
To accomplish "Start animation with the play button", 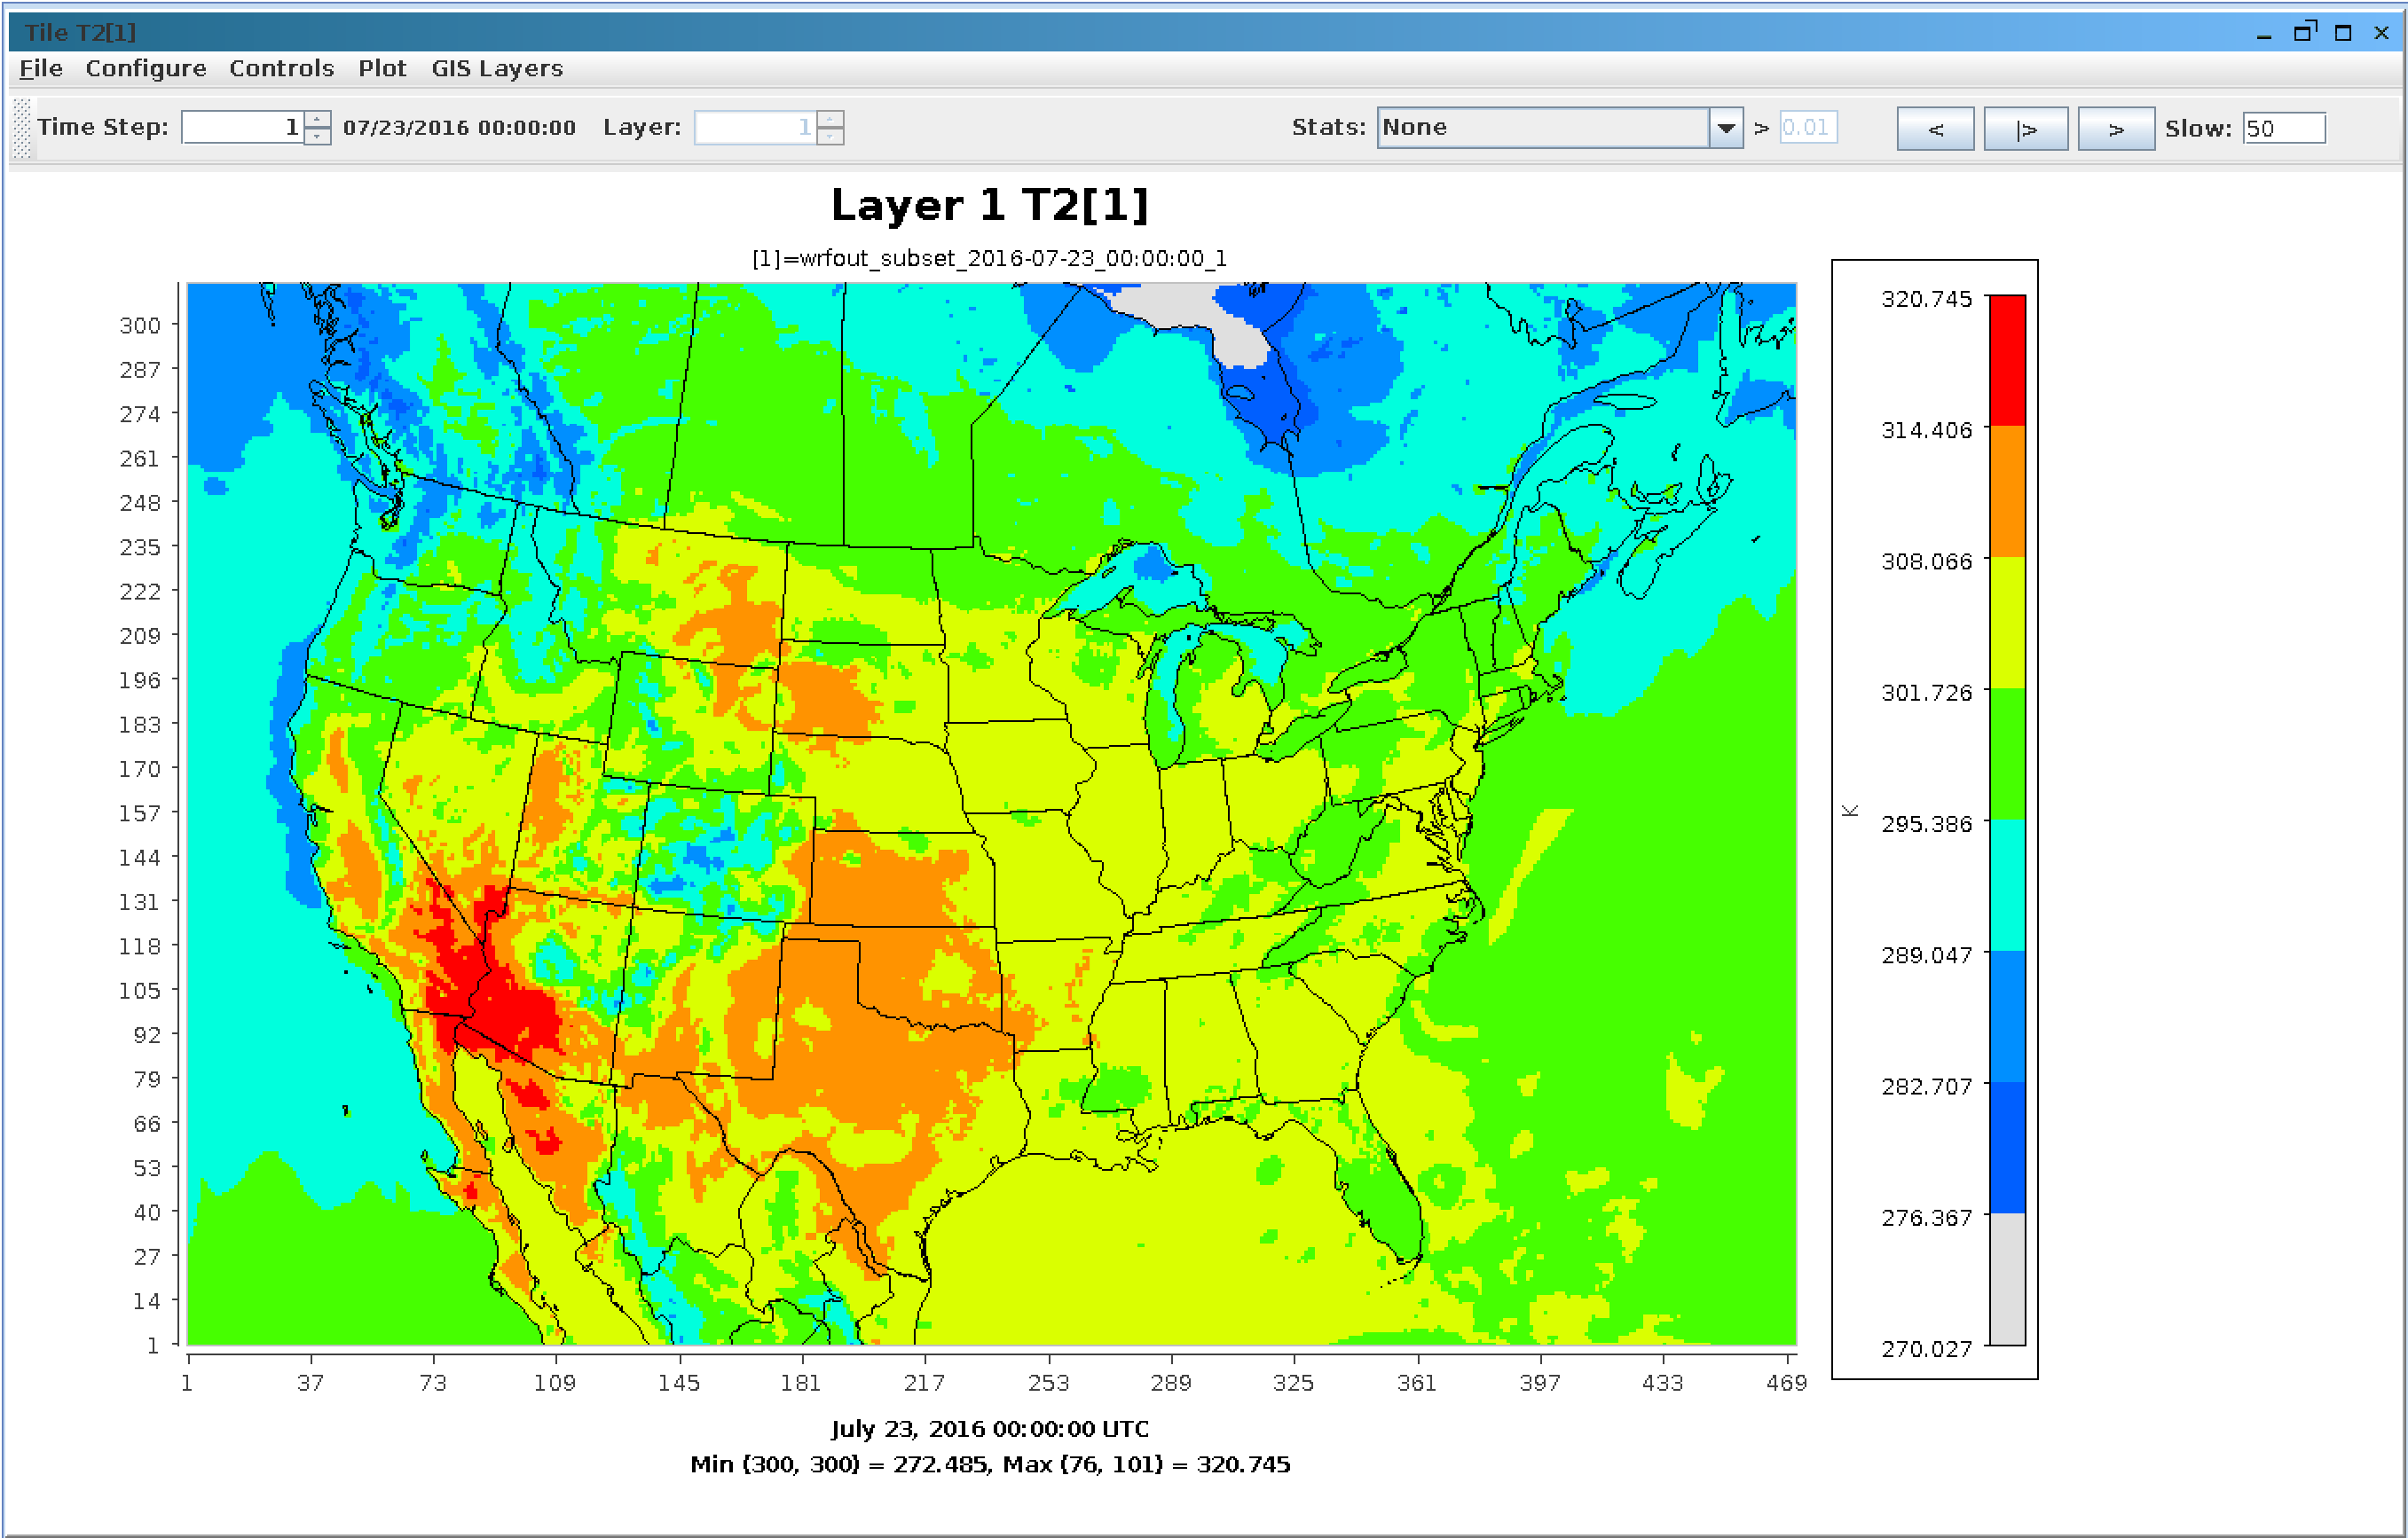I will [2025, 129].
